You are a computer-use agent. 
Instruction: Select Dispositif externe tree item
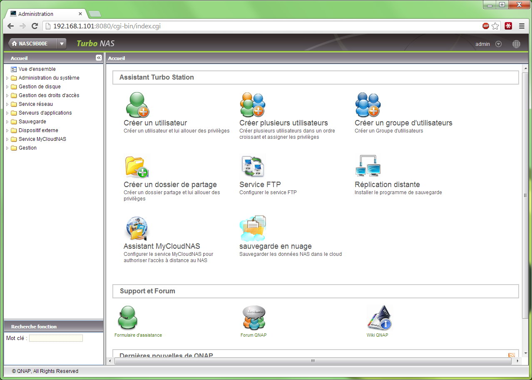coord(38,130)
